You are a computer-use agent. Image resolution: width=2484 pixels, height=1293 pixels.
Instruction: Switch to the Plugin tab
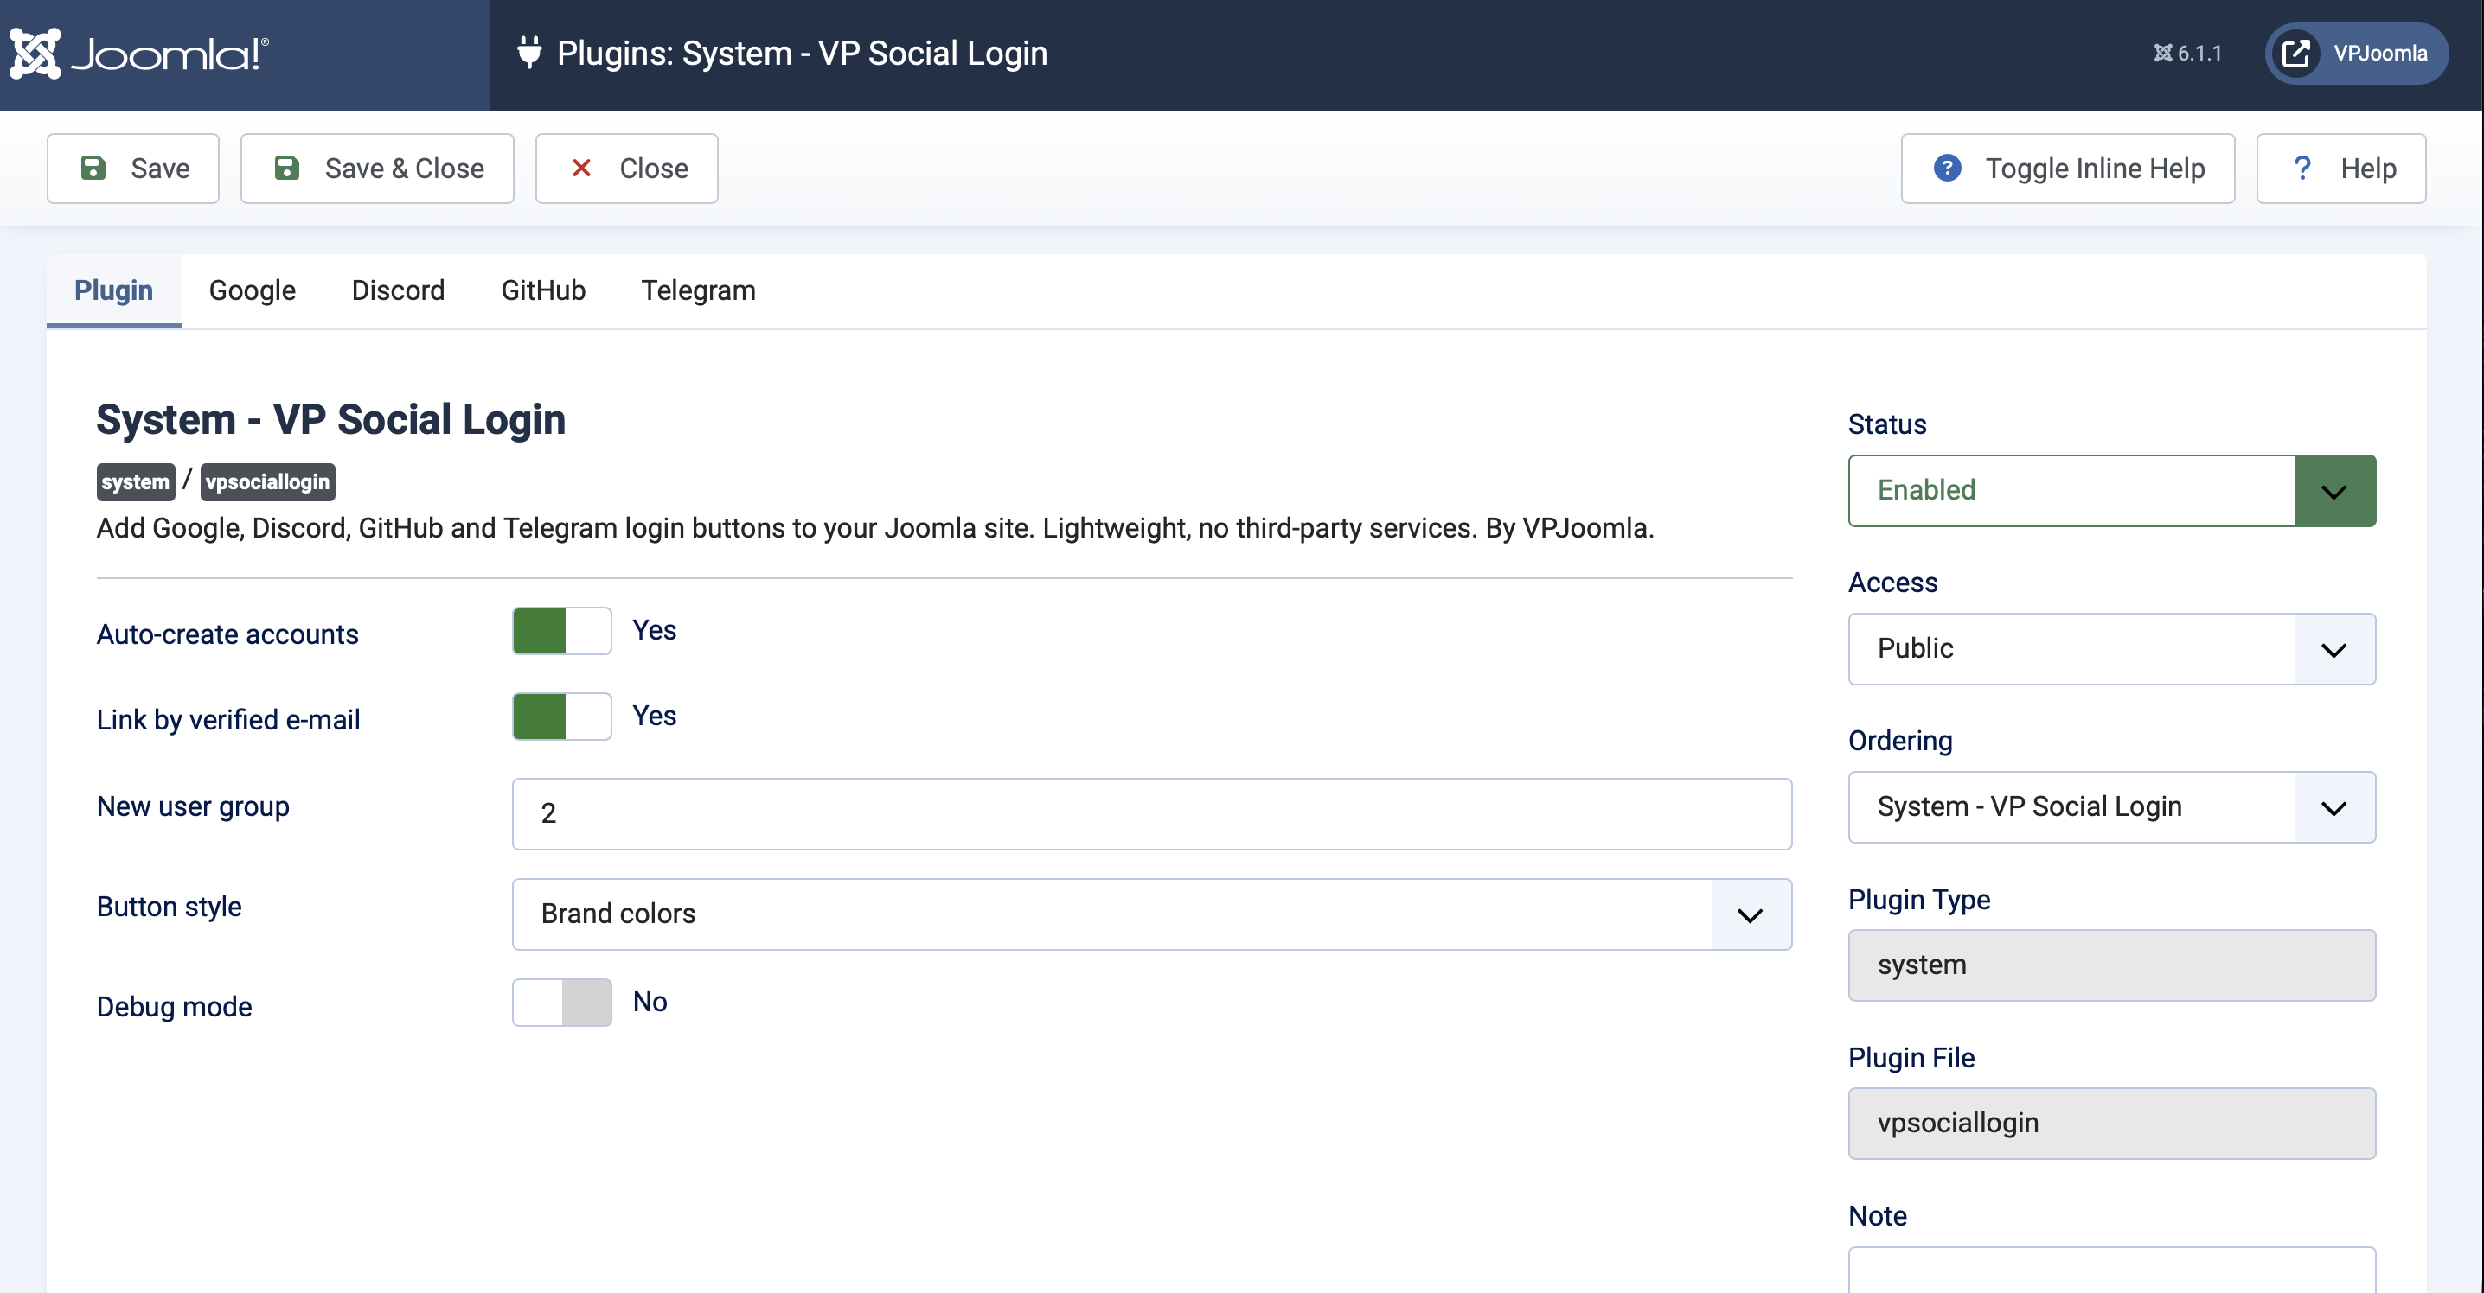pyautogui.click(x=114, y=291)
